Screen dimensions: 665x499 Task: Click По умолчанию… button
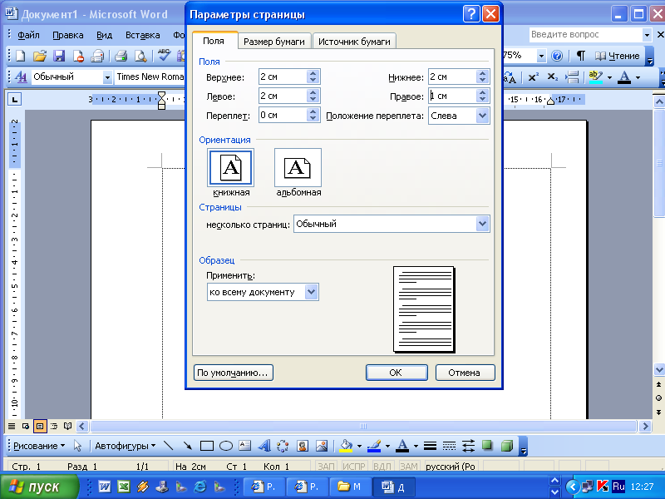click(x=233, y=373)
